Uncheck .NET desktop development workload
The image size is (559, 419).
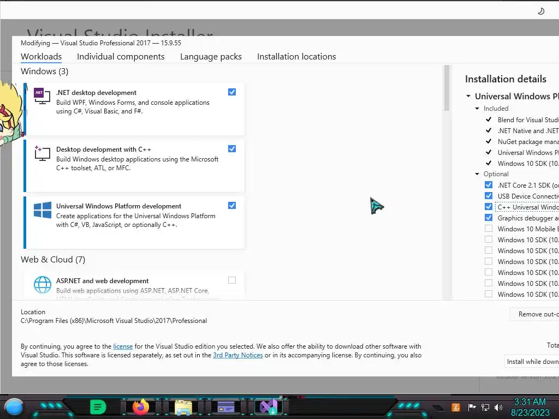click(231, 92)
